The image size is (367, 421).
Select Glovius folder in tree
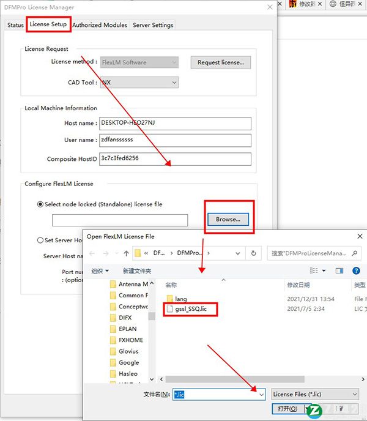pos(125,351)
